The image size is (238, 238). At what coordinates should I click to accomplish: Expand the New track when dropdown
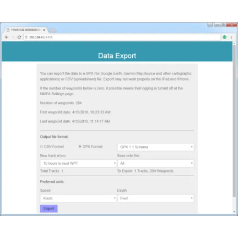point(78,163)
